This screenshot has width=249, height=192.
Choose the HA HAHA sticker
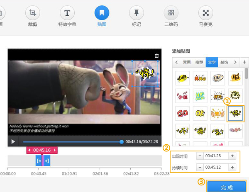(x=200, y=96)
